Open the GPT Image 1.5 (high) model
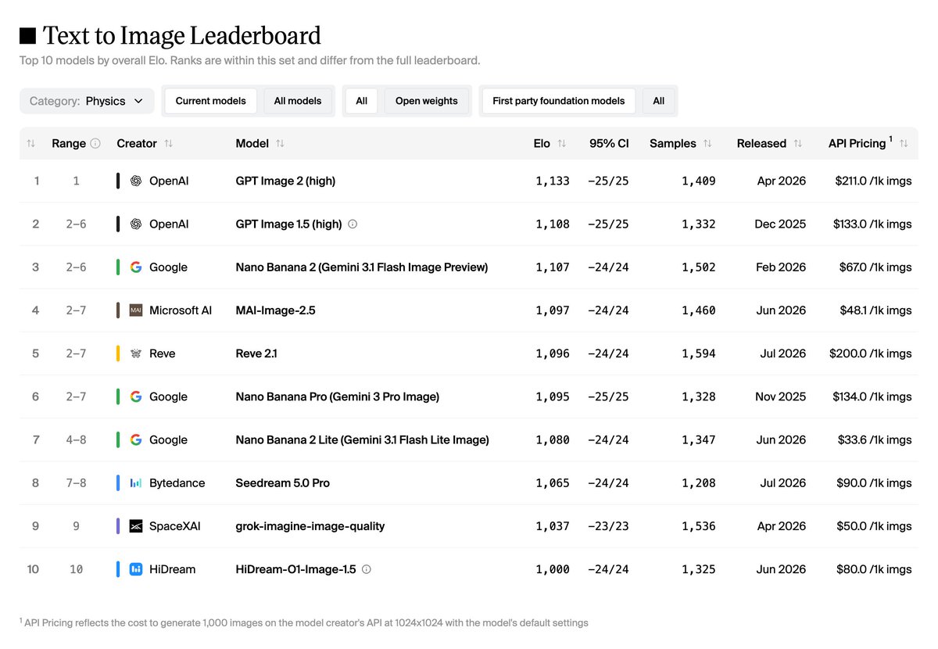938x649 pixels. 288,224
